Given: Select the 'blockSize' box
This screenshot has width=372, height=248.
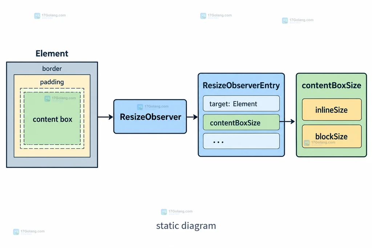Looking at the screenshot, I should click(332, 136).
